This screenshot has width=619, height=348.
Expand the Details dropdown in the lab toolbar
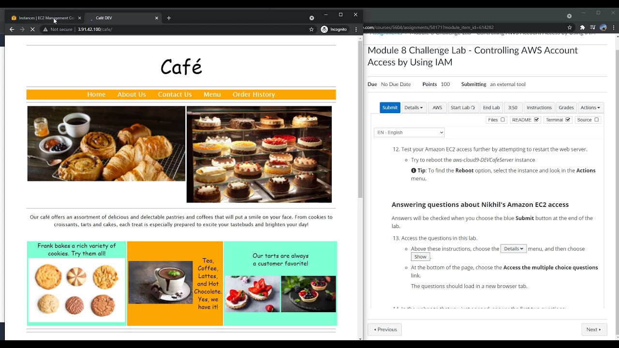[413, 107]
